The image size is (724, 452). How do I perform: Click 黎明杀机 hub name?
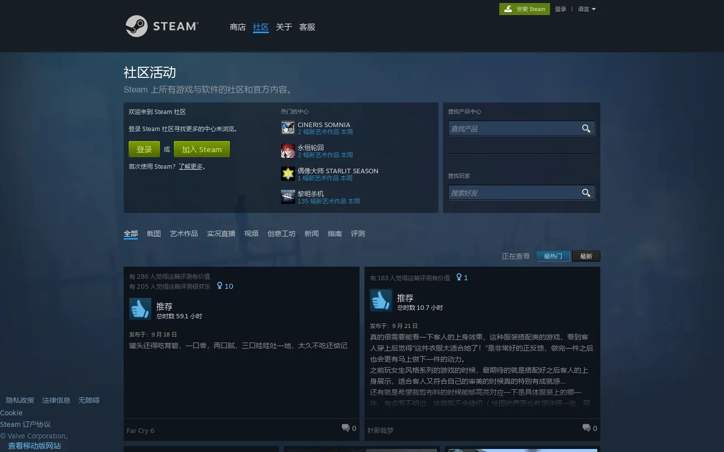point(310,194)
